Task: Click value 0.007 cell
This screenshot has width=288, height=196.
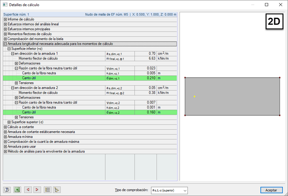Action: point(146,103)
